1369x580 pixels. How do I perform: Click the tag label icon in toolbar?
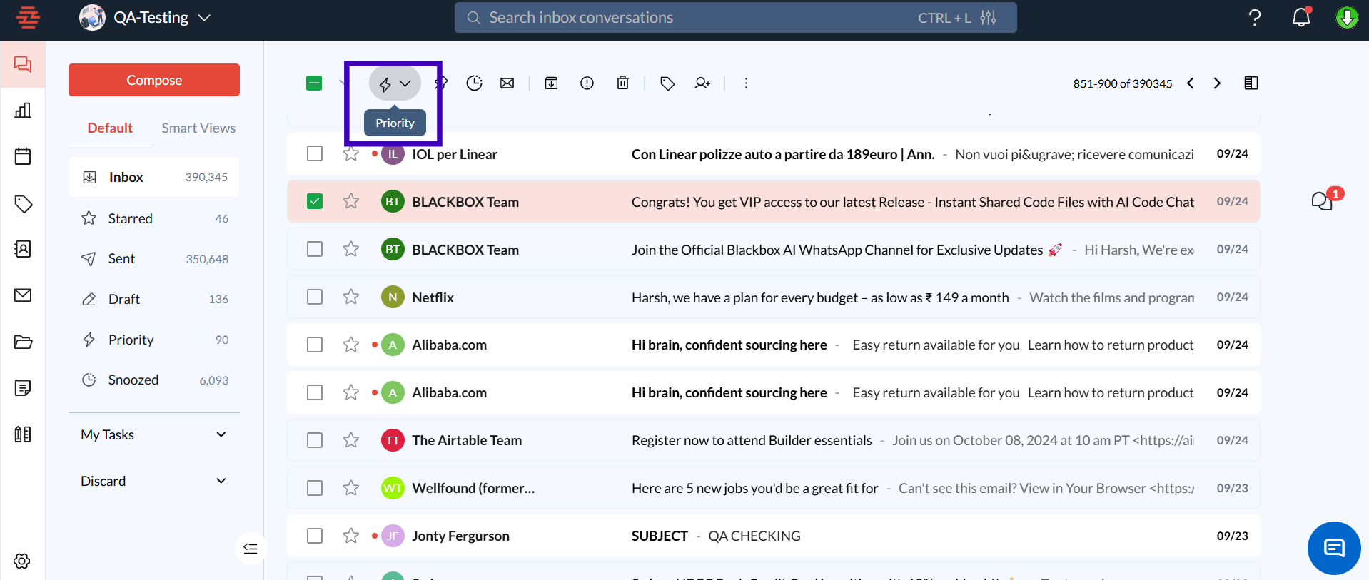pyautogui.click(x=667, y=83)
